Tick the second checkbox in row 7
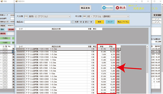This screenshot has height=94, width=163. point(6,65)
